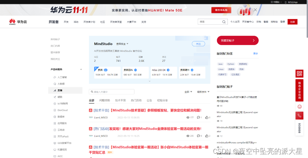Click the pinned icon before 发奖啦 post
This screenshot has height=158, width=308.
pos(90,129)
